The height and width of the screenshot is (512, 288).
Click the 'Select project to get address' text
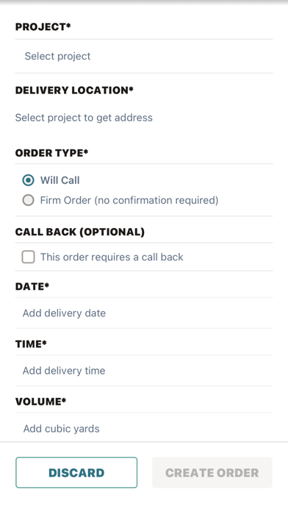pos(84,118)
